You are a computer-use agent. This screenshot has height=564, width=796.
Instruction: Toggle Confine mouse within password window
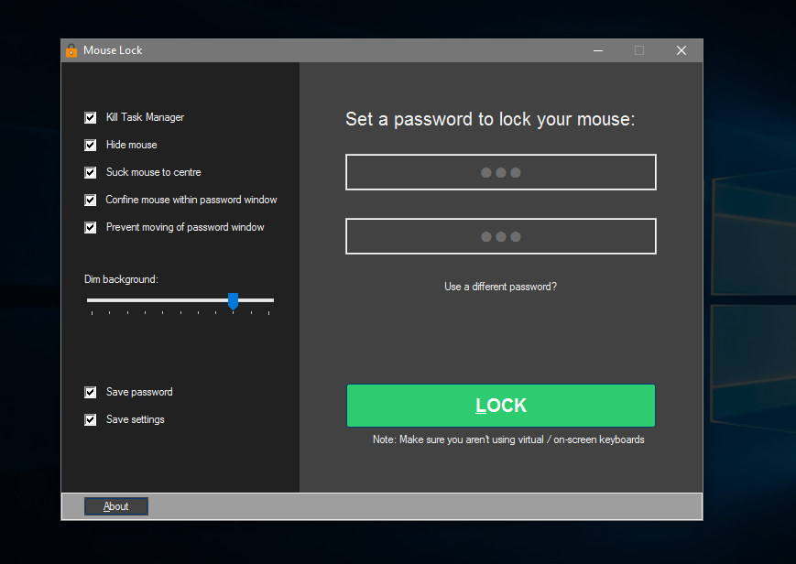tap(90, 200)
